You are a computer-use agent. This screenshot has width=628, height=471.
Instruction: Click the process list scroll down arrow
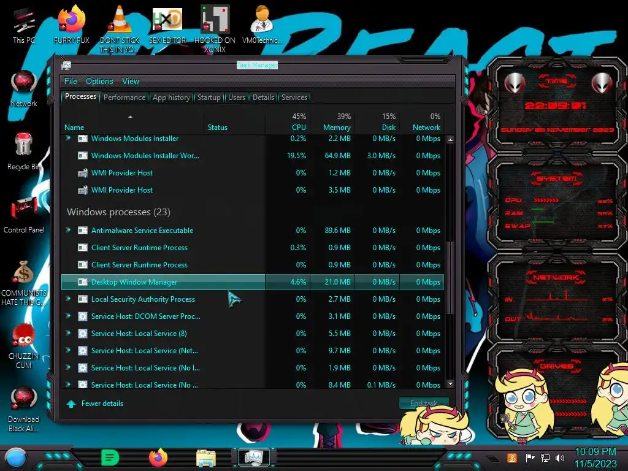(450, 384)
